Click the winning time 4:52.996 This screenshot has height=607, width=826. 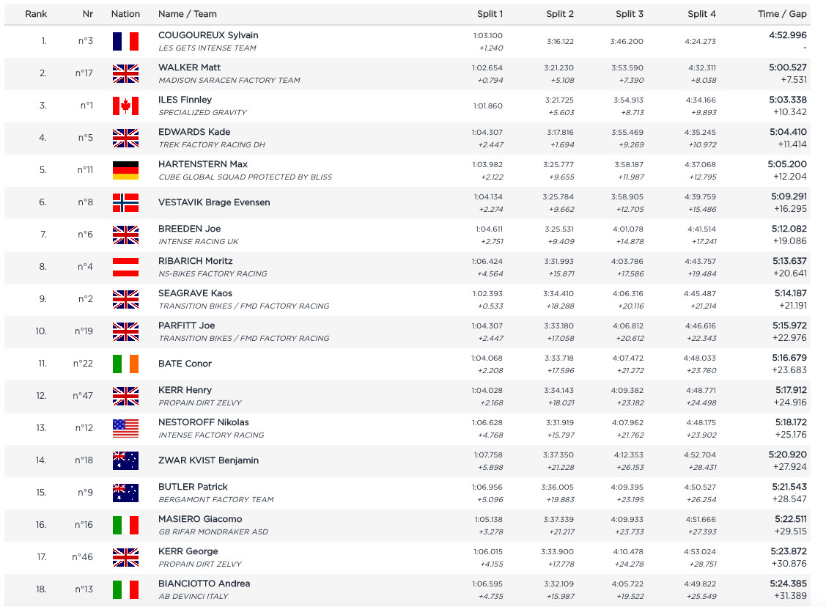[788, 35]
